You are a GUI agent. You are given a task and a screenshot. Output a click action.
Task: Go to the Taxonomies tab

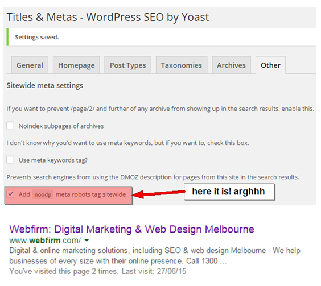point(182,65)
